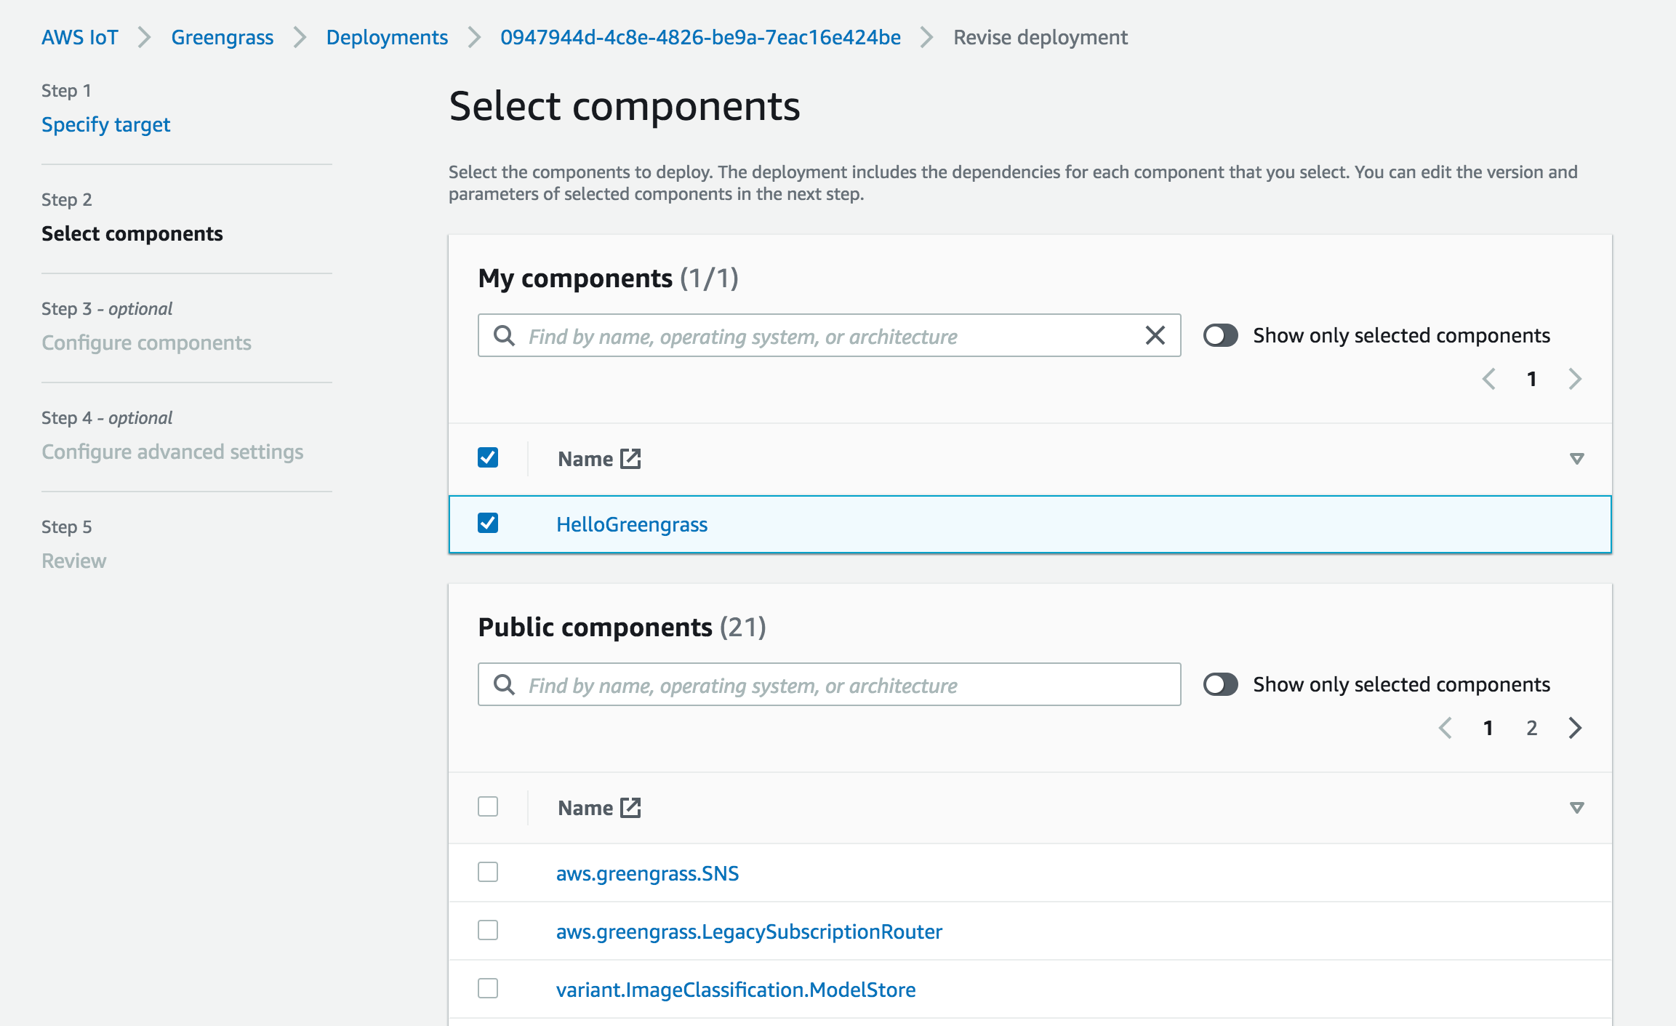This screenshot has width=1676, height=1026.
Task: Click the Public components search field
Action: 843,684
